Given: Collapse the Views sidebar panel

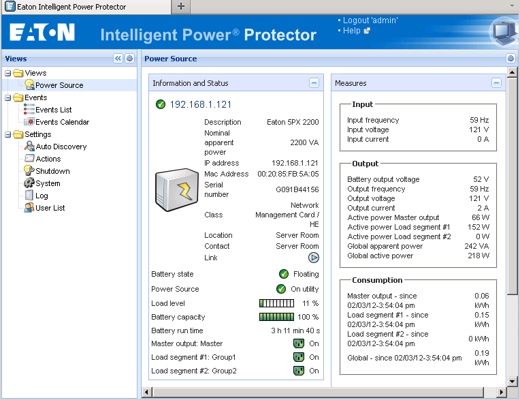Looking at the screenshot, I should tap(118, 59).
